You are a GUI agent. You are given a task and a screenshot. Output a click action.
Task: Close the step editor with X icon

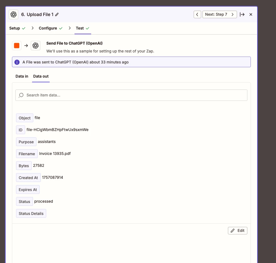pos(251,14)
